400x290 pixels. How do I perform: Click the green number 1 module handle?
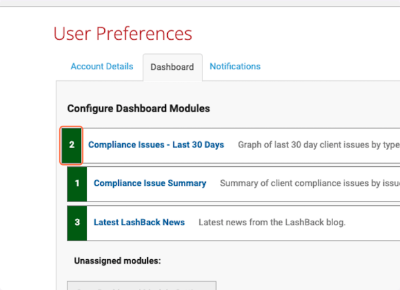point(77,184)
